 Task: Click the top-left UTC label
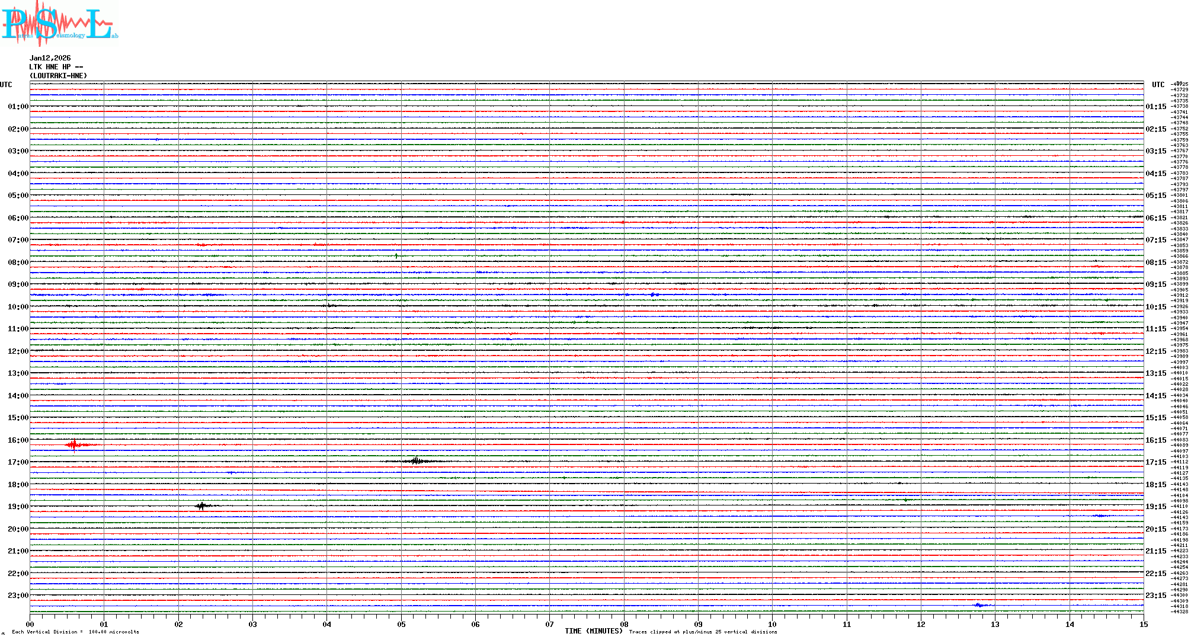click(6, 85)
